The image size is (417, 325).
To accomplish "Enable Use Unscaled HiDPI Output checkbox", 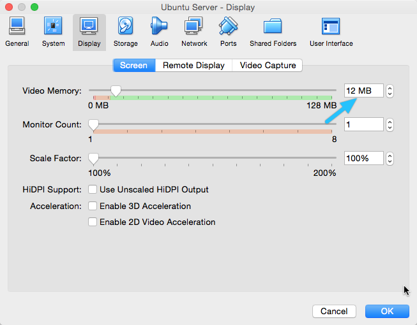I will tap(93, 189).
